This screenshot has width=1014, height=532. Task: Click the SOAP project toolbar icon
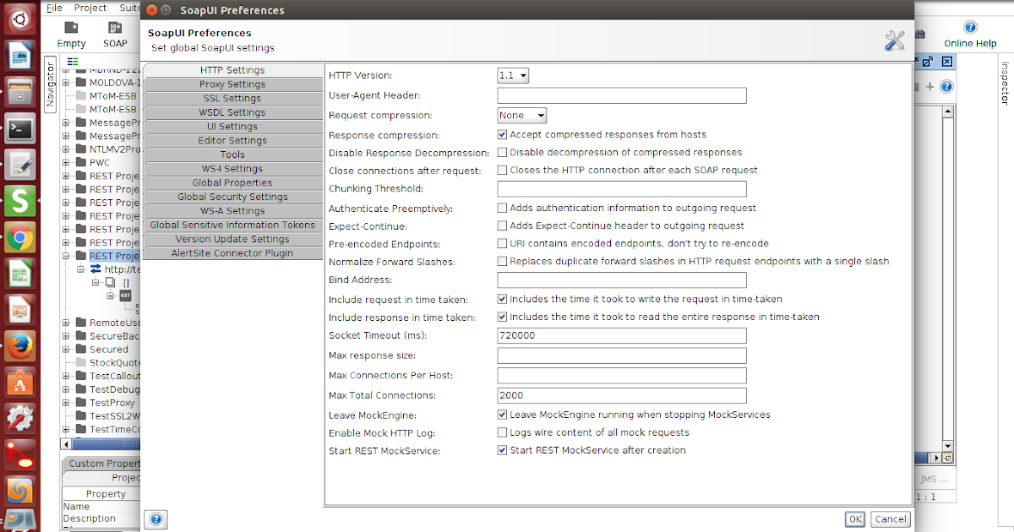pyautogui.click(x=115, y=28)
